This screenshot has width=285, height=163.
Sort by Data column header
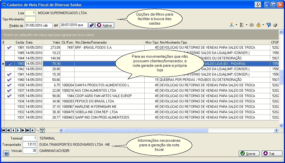34,42
